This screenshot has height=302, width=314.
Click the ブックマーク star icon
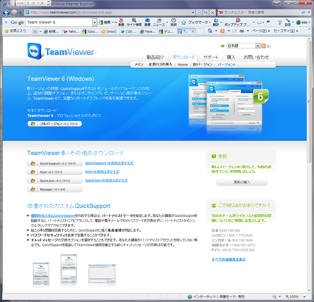click(x=183, y=22)
